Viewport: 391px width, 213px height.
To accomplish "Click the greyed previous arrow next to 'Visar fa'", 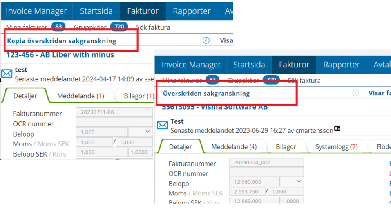I will pos(356,93).
